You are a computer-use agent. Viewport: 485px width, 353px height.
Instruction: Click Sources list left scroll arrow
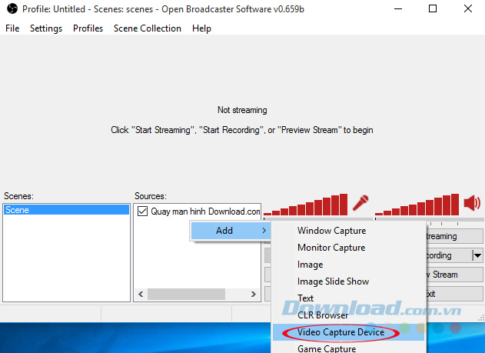[x=141, y=294]
